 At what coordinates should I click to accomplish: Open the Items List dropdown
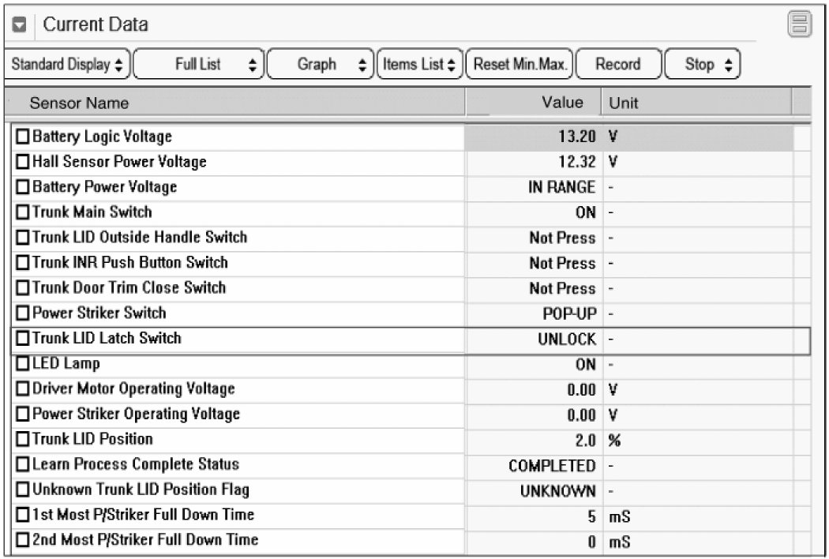click(419, 65)
